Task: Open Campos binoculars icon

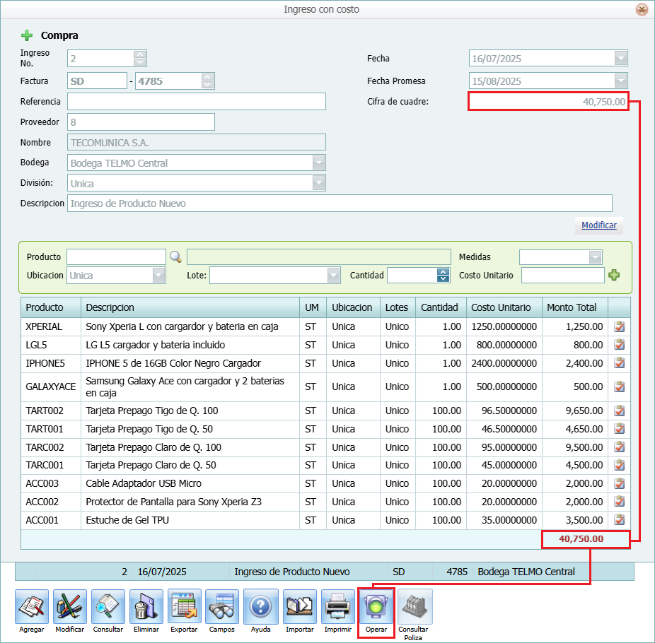Action: [x=222, y=607]
